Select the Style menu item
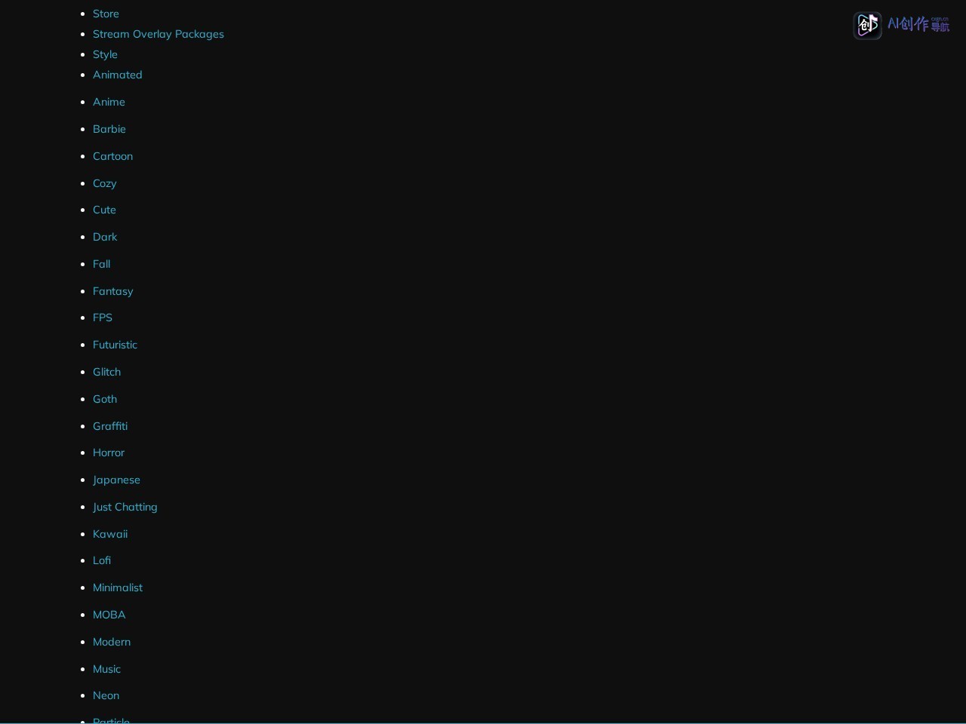Viewport: 966px width, 724px height. click(105, 54)
